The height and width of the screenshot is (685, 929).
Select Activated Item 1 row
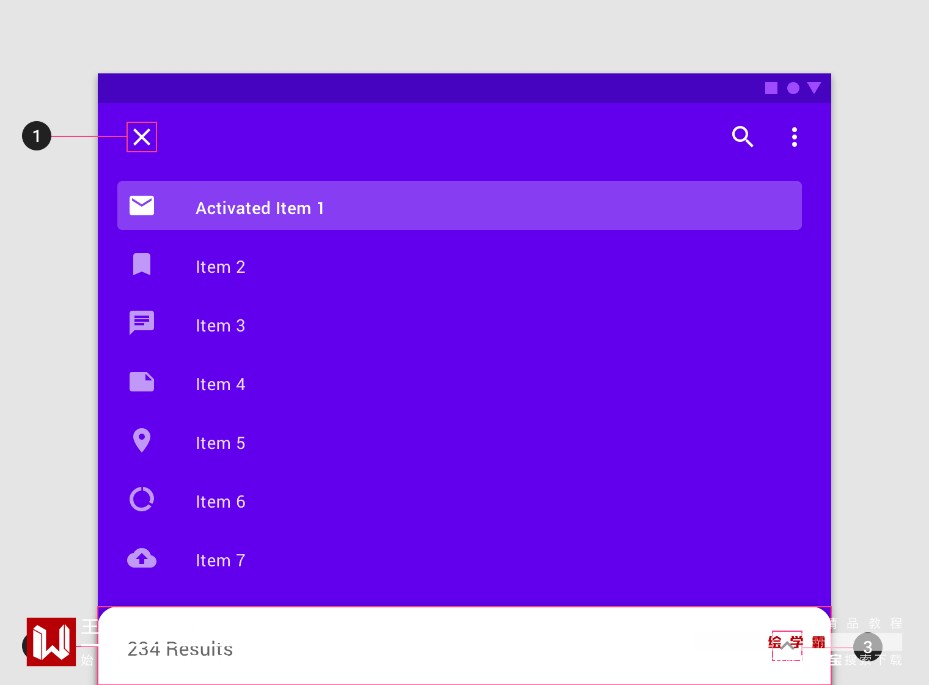pyautogui.click(x=460, y=206)
